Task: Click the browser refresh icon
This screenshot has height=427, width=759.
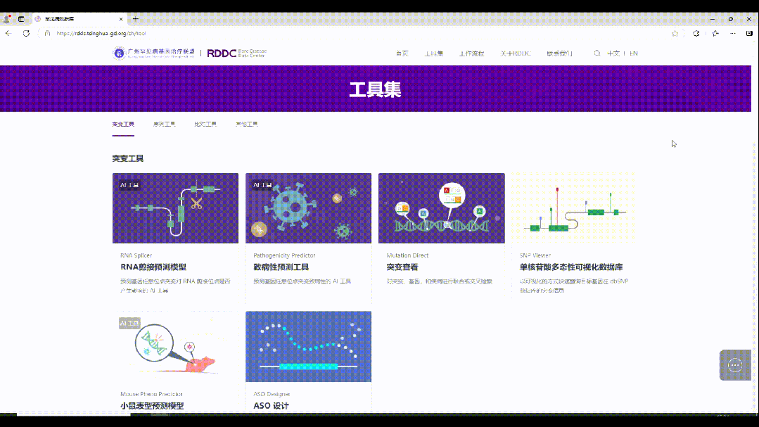Action: click(x=27, y=33)
